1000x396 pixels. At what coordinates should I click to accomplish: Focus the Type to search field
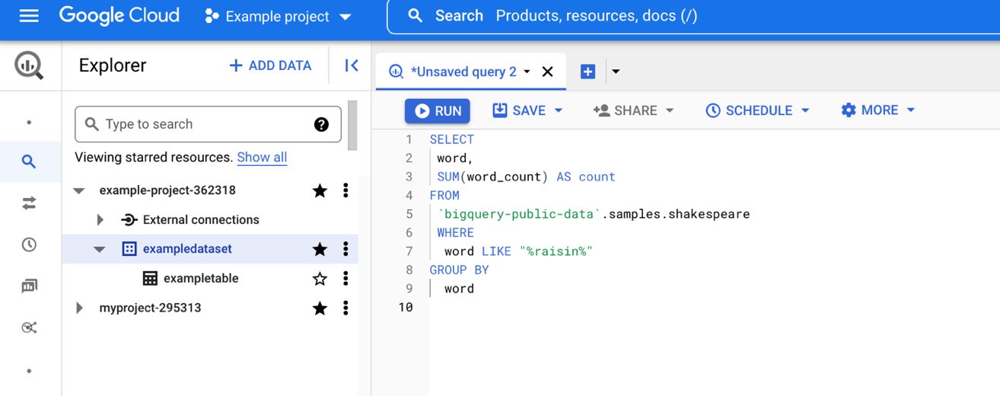202,124
